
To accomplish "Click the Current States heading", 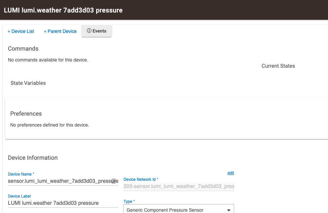I will tap(278, 66).
